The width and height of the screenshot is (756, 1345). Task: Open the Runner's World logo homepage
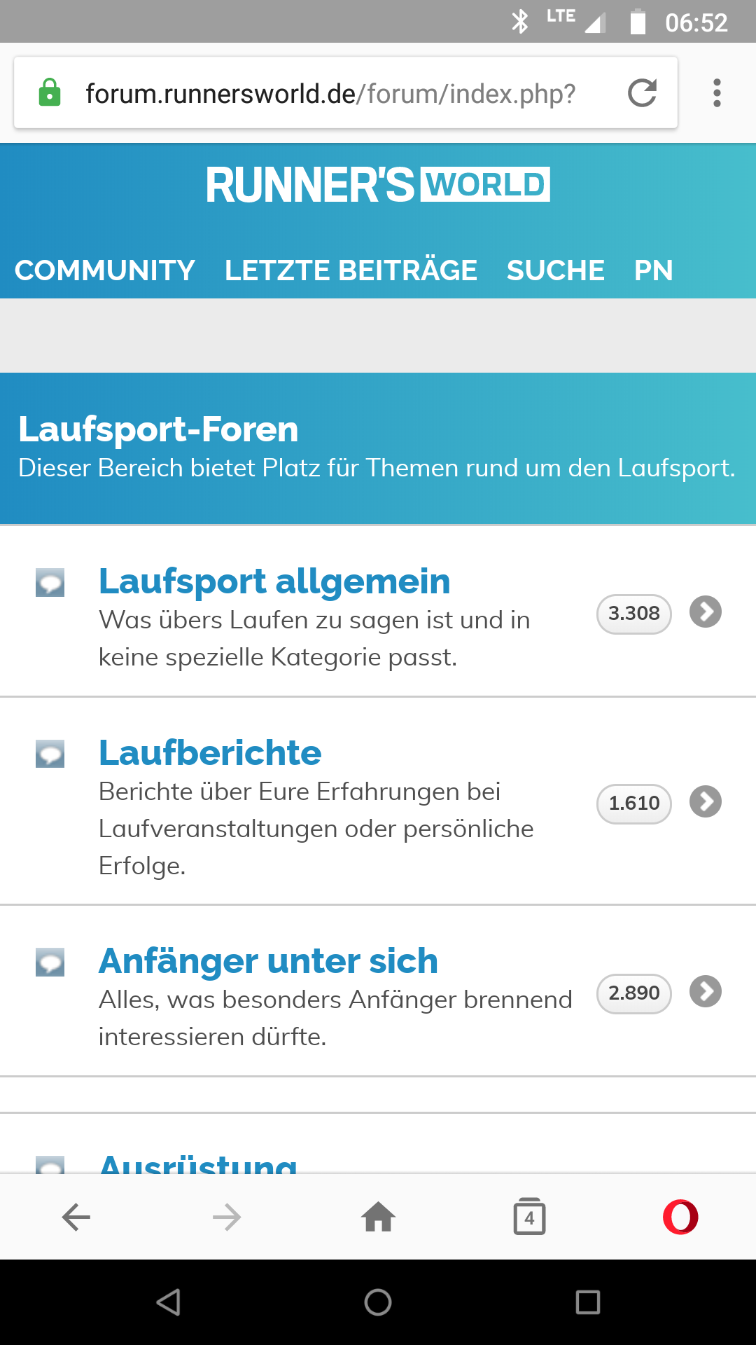pos(378,186)
